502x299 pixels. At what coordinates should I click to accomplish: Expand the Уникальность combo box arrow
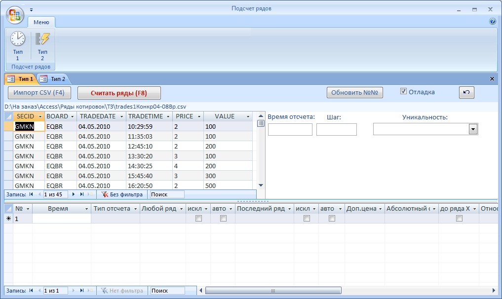point(473,129)
